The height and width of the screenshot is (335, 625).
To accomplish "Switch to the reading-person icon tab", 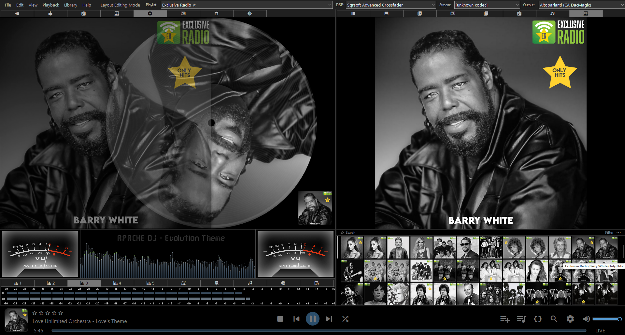I will click(50, 13).
